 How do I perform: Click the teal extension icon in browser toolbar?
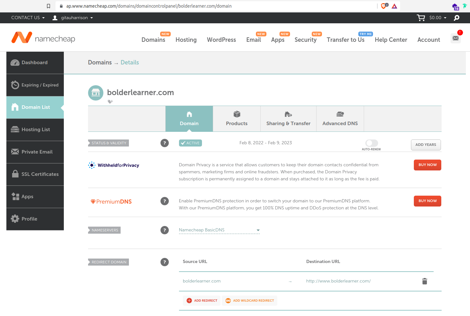[x=465, y=6]
